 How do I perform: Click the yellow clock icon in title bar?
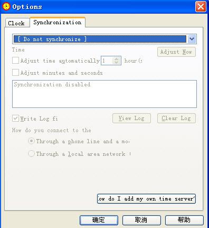tap(6, 7)
